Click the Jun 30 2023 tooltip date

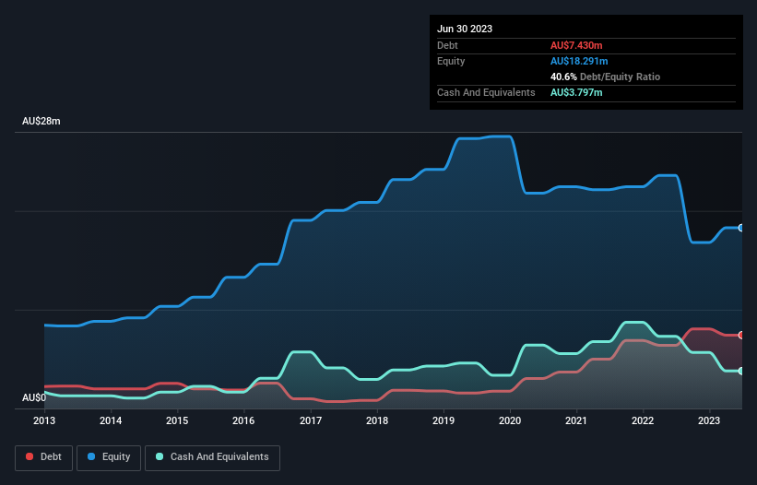coord(465,29)
